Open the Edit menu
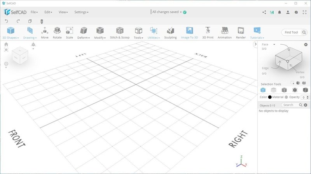Screen dimensions: 311x174 click(x=48, y=12)
